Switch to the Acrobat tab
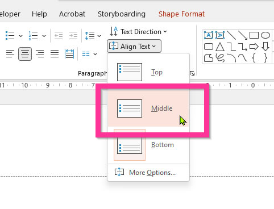This screenshot has height=209, width=274. (x=72, y=14)
